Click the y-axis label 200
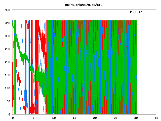 tap(8, 62)
